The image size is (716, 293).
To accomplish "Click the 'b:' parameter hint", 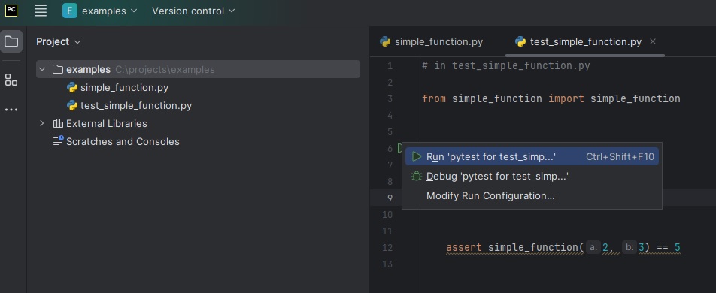I will click(630, 247).
